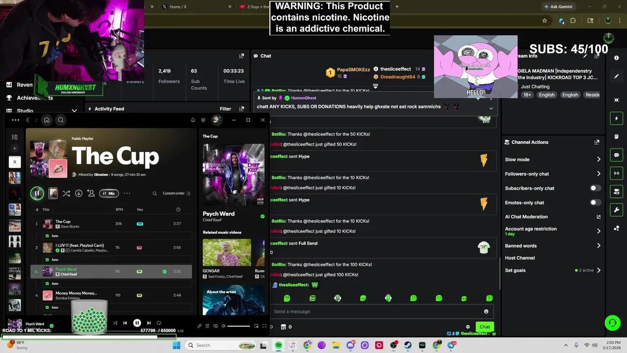This screenshot has width=627, height=353.
Task: Open Spotify three-dot app menu
Action: tap(16, 120)
